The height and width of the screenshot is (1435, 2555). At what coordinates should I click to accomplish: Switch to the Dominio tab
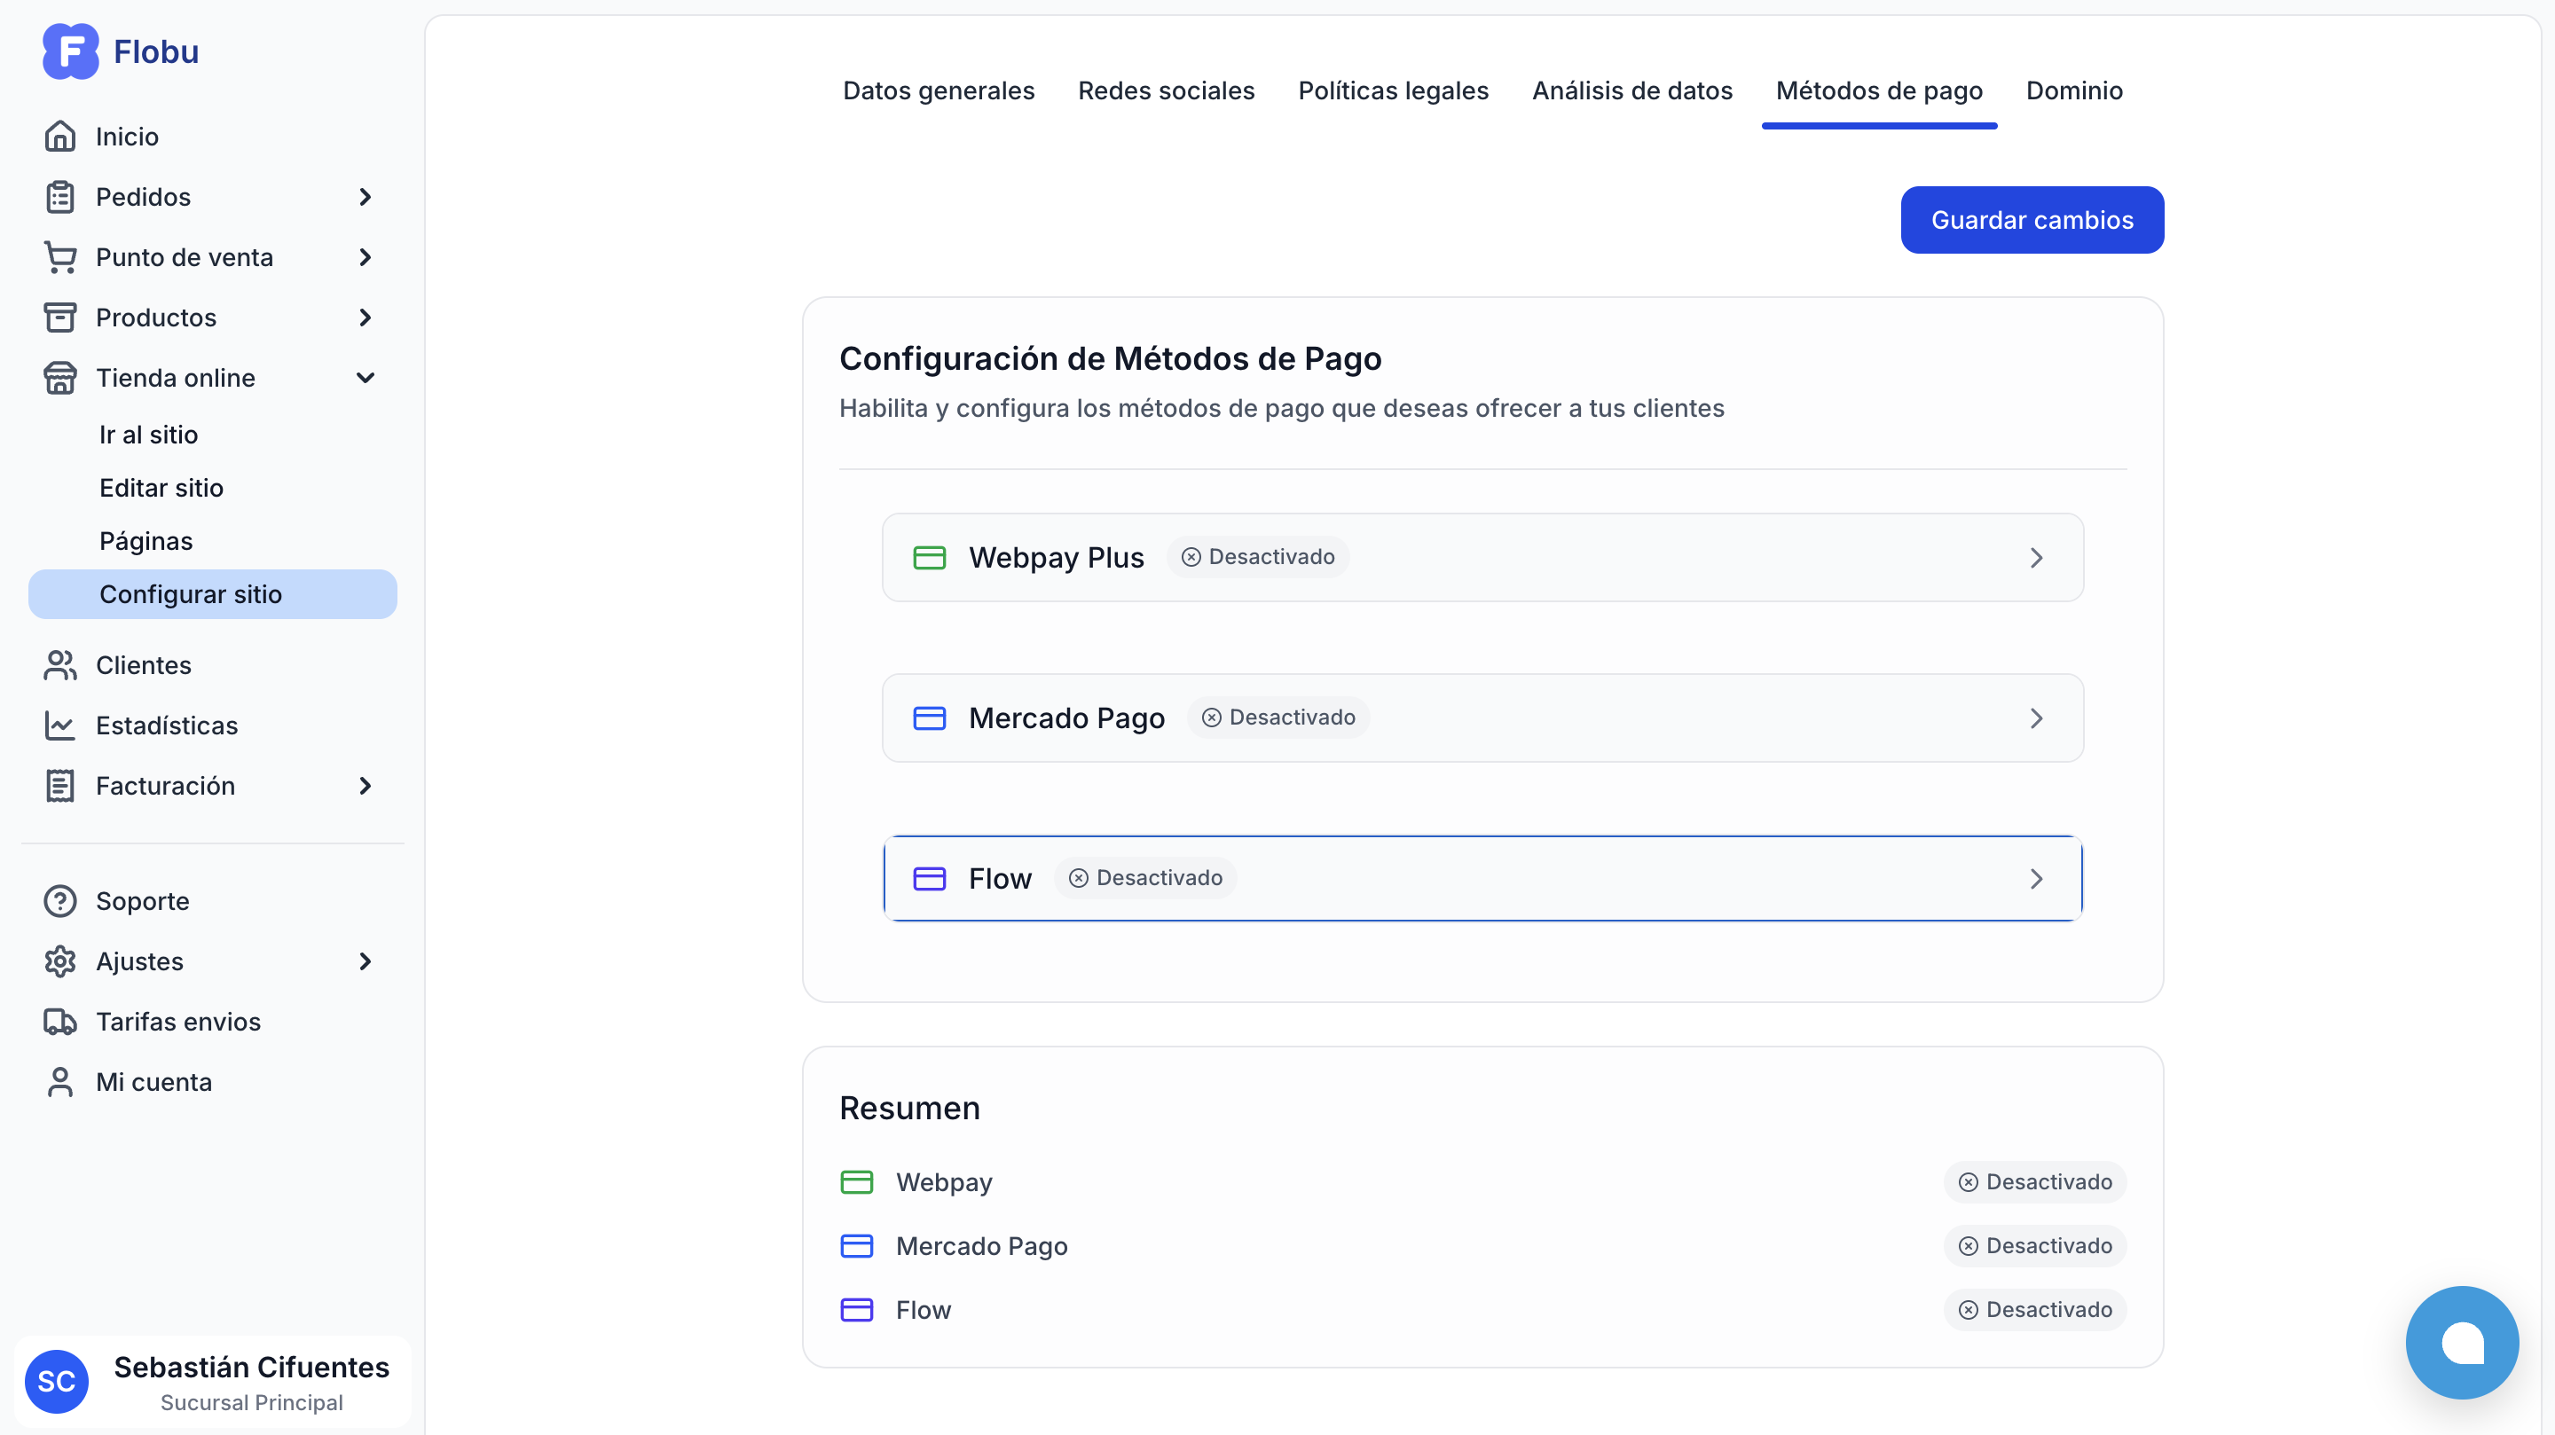click(x=2074, y=90)
